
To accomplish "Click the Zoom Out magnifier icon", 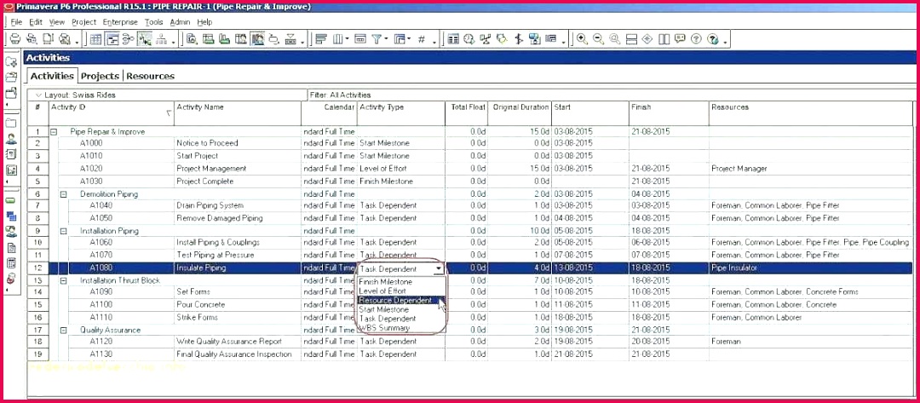I will click(599, 39).
